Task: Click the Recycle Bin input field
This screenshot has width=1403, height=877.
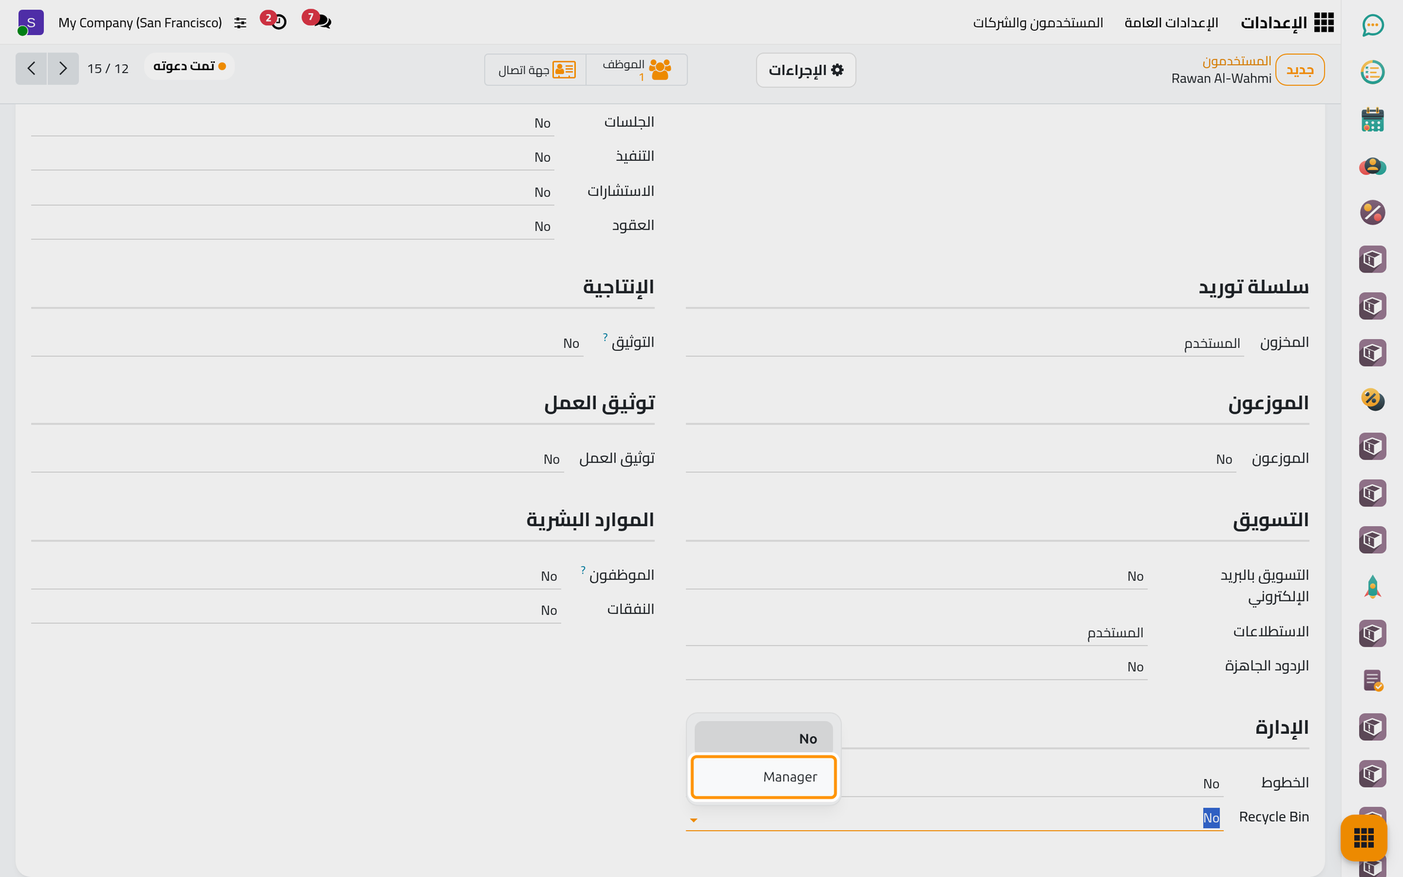Action: [x=954, y=818]
